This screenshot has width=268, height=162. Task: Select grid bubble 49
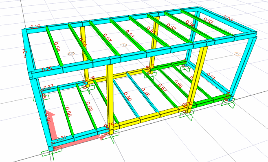[71, 53]
